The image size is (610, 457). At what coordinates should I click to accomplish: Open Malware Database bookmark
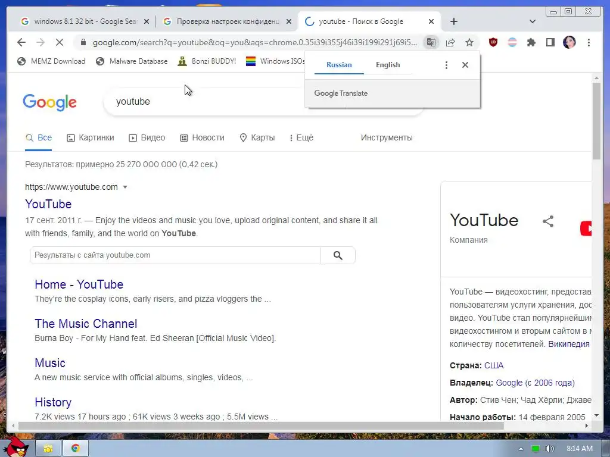pyautogui.click(x=132, y=61)
